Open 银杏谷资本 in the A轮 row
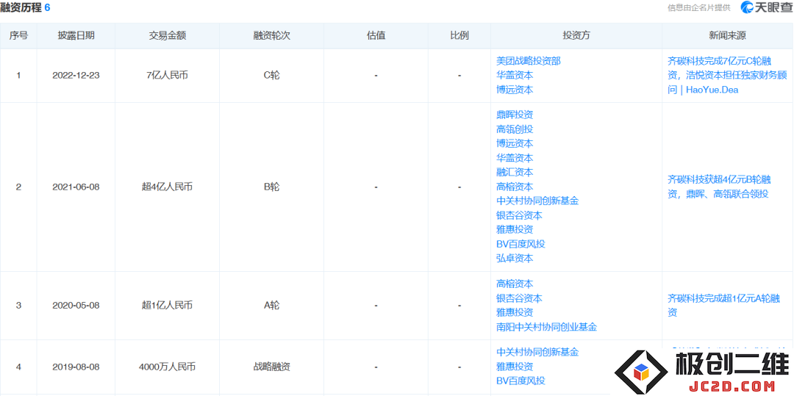This screenshot has width=794, height=396. point(519,298)
